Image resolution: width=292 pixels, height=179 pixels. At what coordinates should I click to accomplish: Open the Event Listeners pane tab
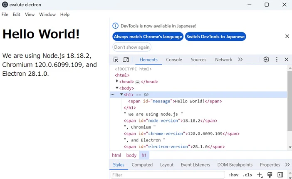tap(195, 165)
